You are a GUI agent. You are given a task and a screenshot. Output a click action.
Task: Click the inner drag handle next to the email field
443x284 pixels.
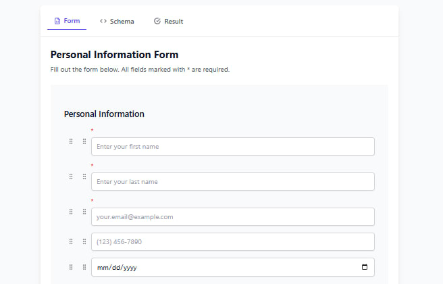84,212
